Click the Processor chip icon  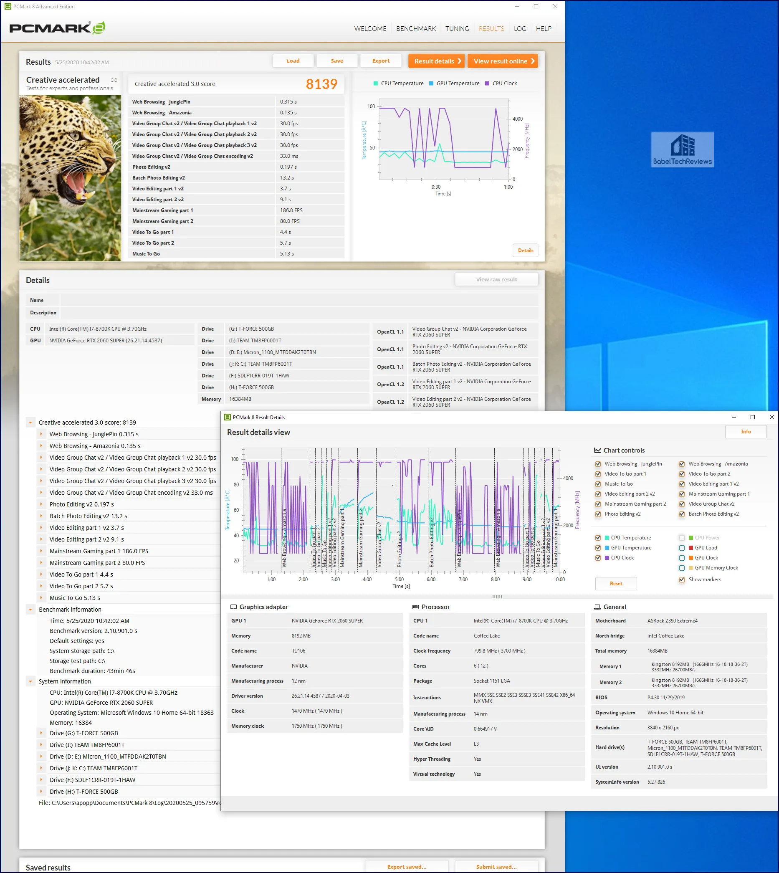click(415, 607)
